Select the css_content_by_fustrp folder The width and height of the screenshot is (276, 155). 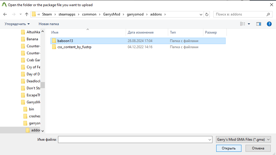point(138,47)
